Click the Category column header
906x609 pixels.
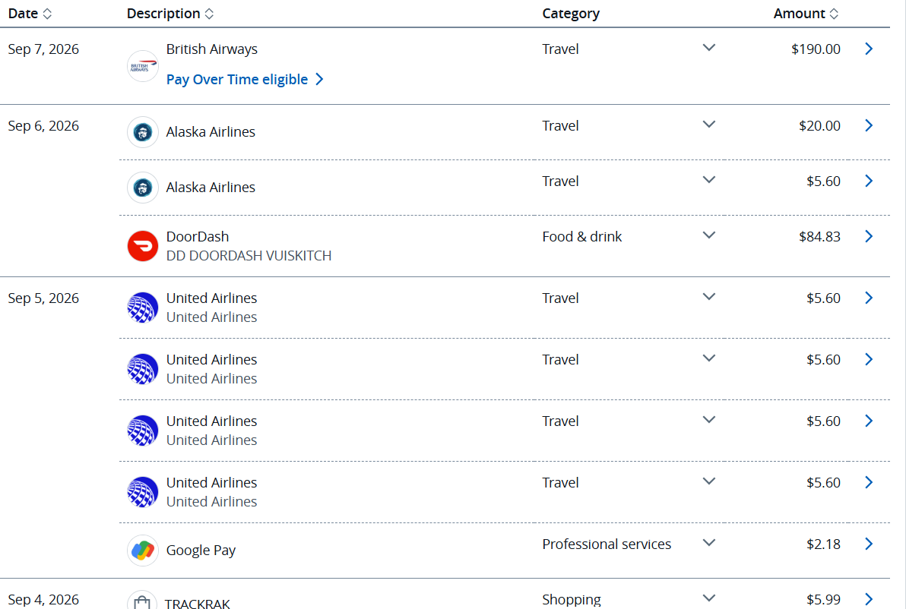(571, 13)
